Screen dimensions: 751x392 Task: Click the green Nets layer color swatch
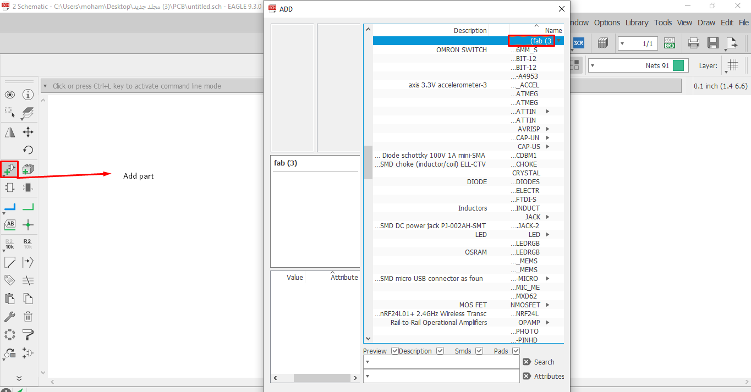pyautogui.click(x=678, y=65)
